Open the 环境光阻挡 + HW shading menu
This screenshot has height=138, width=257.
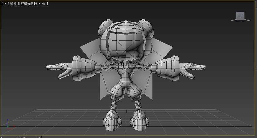pyautogui.click(x=33, y=4)
